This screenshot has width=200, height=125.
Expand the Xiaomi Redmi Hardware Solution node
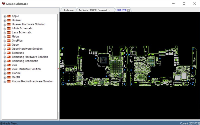click(5, 81)
